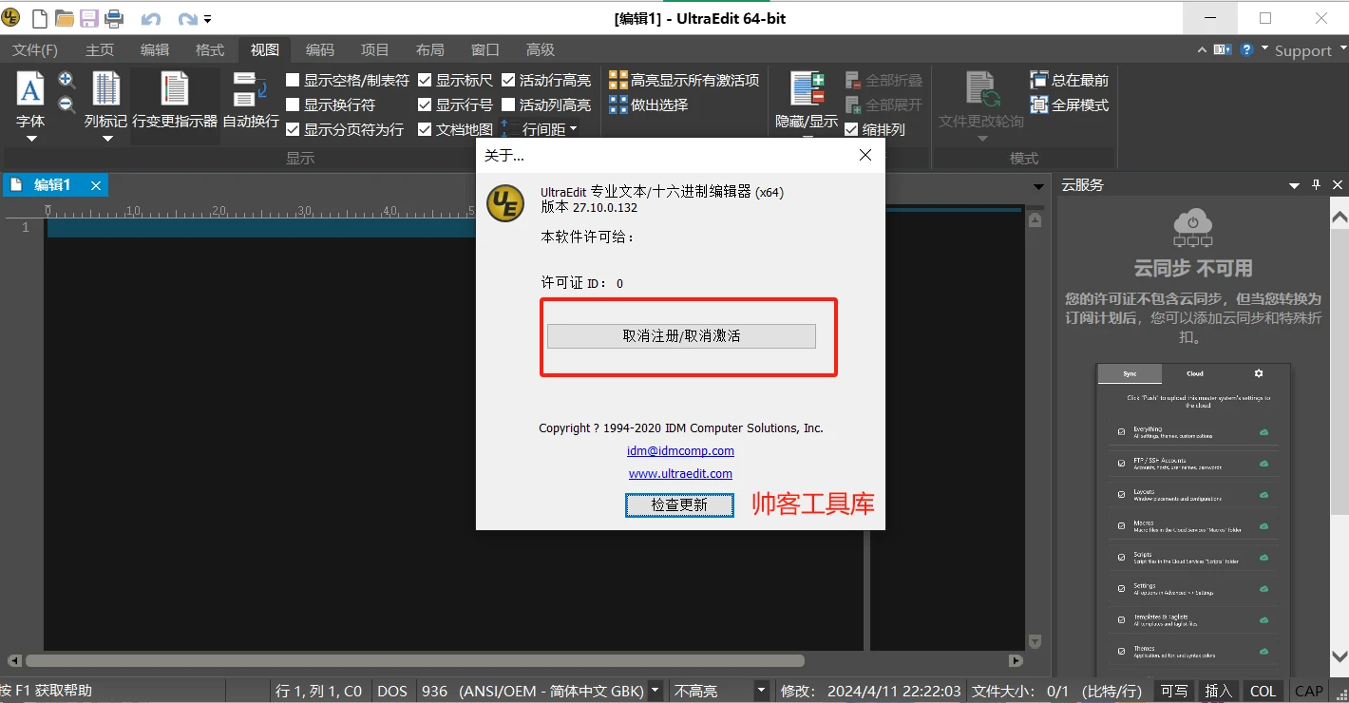Click the down arrow of 云服务 scrollbar
Viewport: 1349px width, 703px height.
tap(1339, 656)
